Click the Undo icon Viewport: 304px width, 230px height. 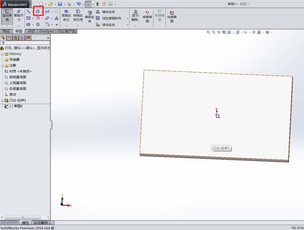(x=79, y=4)
